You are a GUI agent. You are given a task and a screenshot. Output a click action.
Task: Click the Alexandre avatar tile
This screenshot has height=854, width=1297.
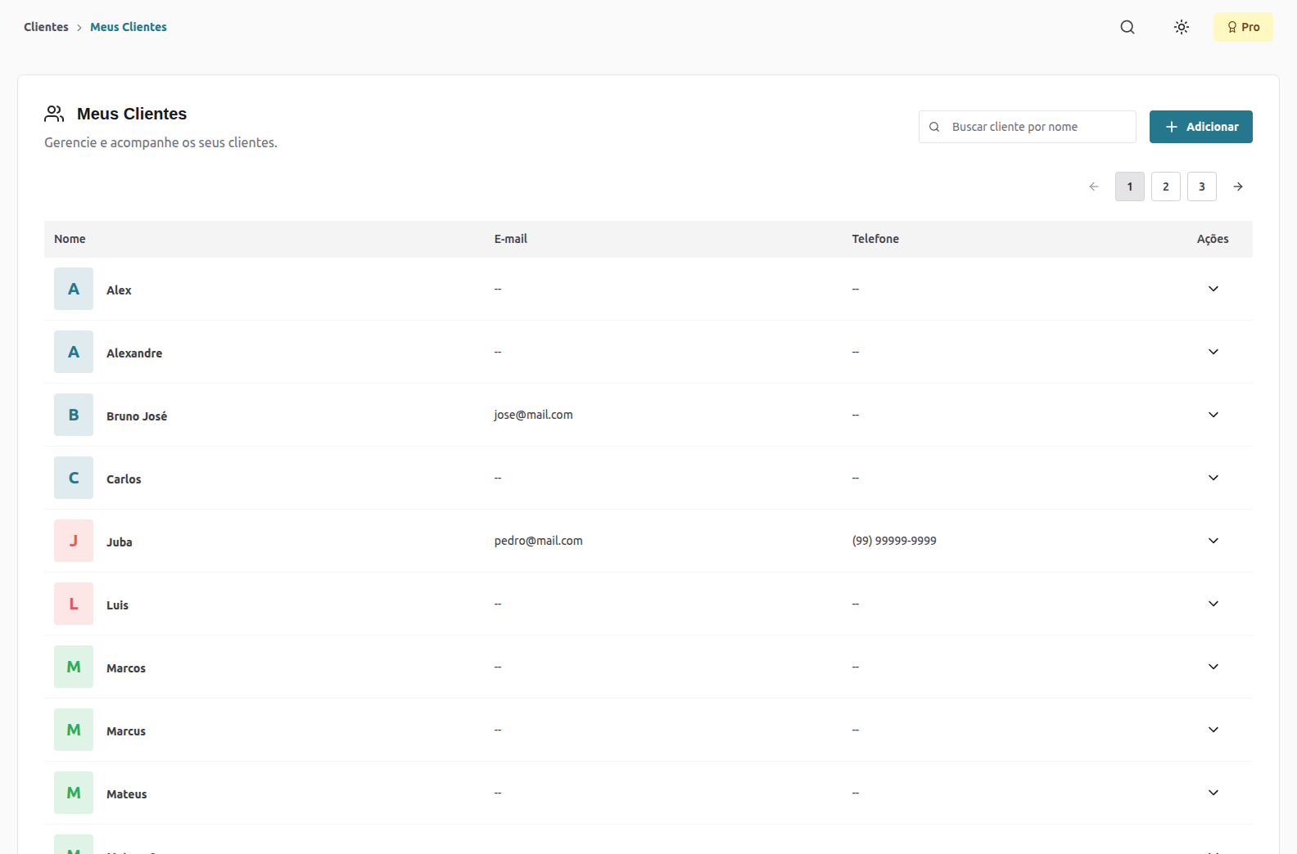pos(74,352)
